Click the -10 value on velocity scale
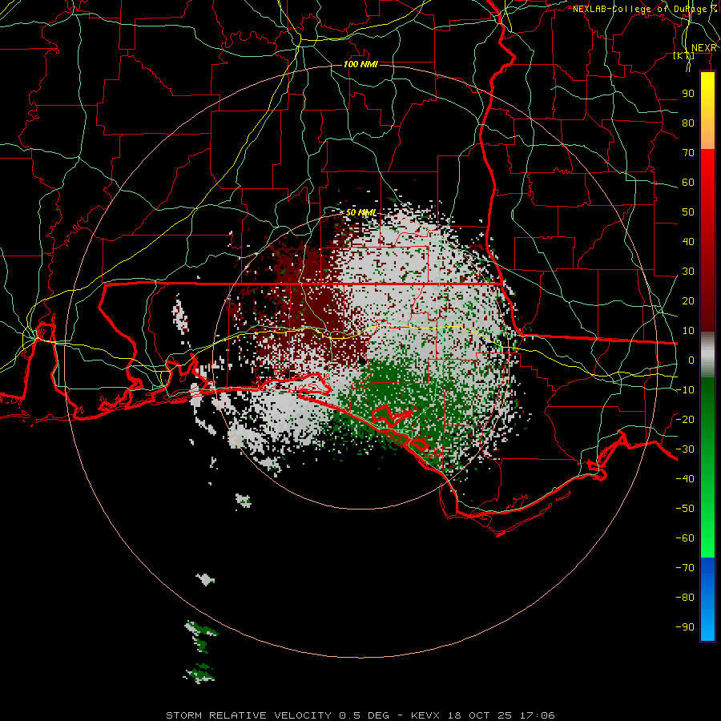 pyautogui.click(x=685, y=390)
